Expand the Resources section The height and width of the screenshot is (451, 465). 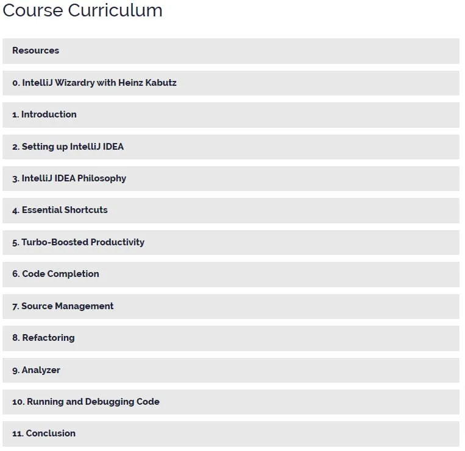[231, 51]
